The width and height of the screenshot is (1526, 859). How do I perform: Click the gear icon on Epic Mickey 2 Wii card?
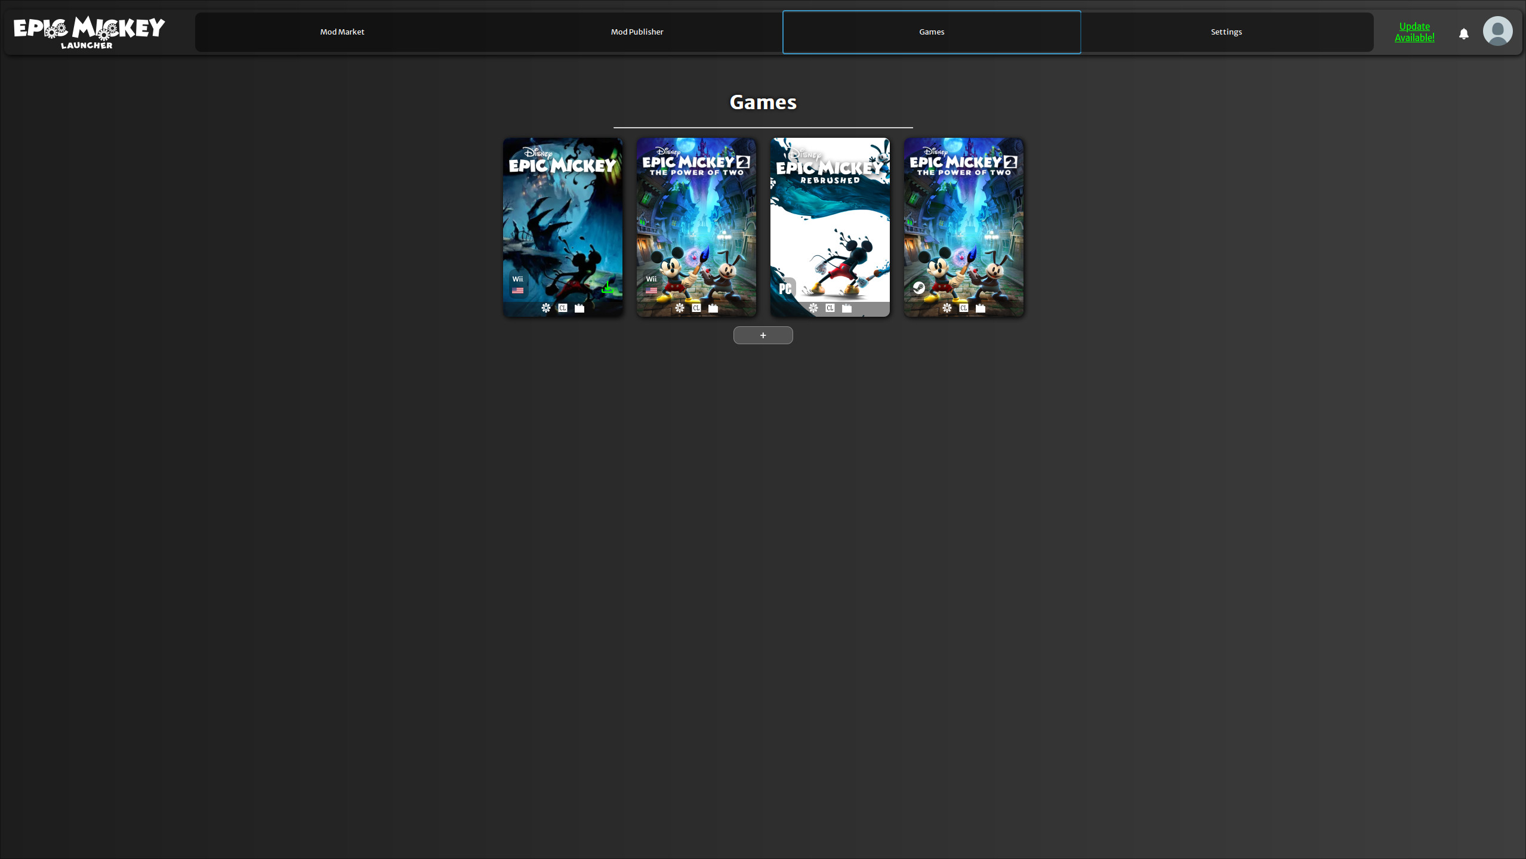click(679, 308)
